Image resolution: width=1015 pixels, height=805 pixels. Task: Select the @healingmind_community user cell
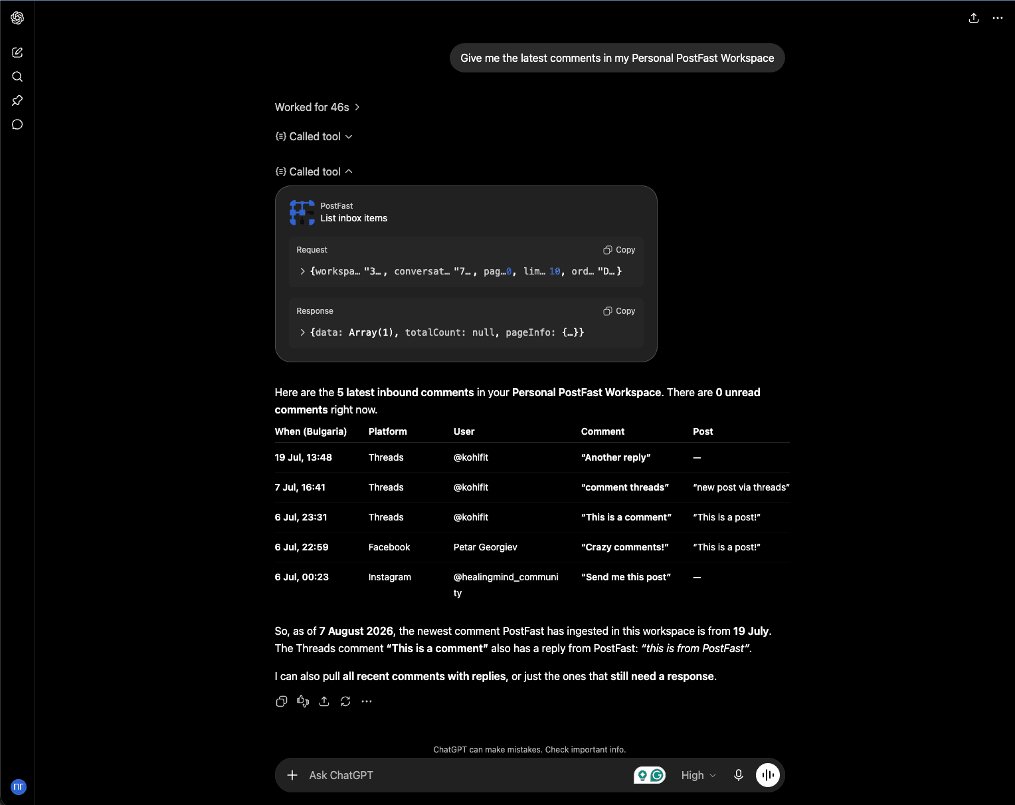[506, 585]
